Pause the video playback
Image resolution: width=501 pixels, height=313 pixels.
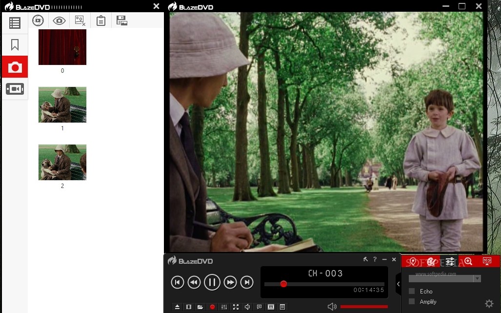point(212,282)
